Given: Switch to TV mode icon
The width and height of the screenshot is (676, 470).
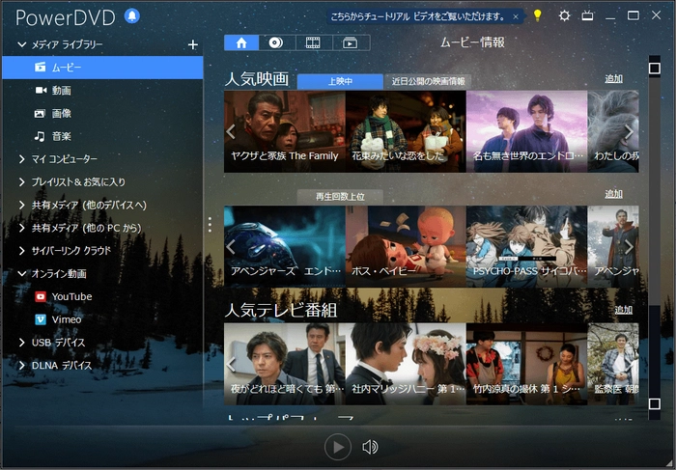Looking at the screenshot, I should [587, 15].
